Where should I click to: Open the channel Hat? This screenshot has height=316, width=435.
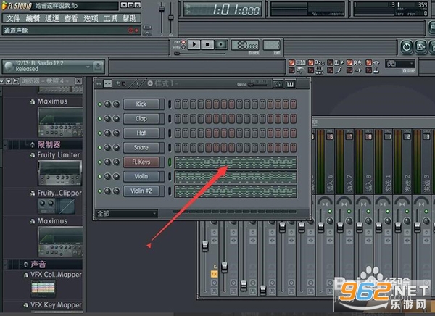(x=141, y=133)
